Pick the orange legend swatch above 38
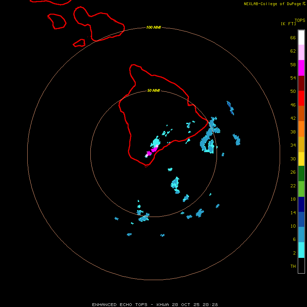Image resolution: width=307 pixels, height=307 pixels. (x=301, y=129)
